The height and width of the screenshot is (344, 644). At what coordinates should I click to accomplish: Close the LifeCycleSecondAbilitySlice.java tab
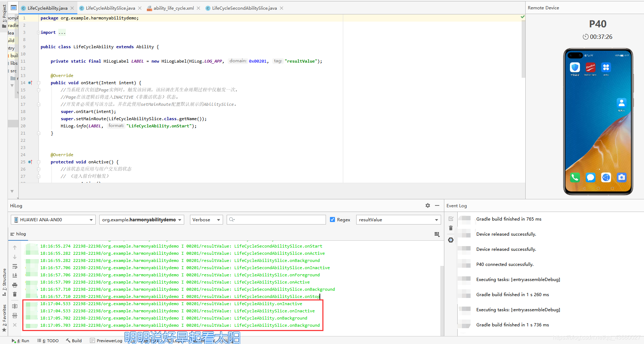(281, 8)
